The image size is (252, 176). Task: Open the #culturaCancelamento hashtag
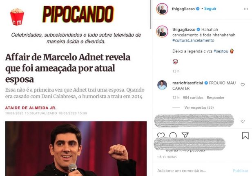[193, 40]
